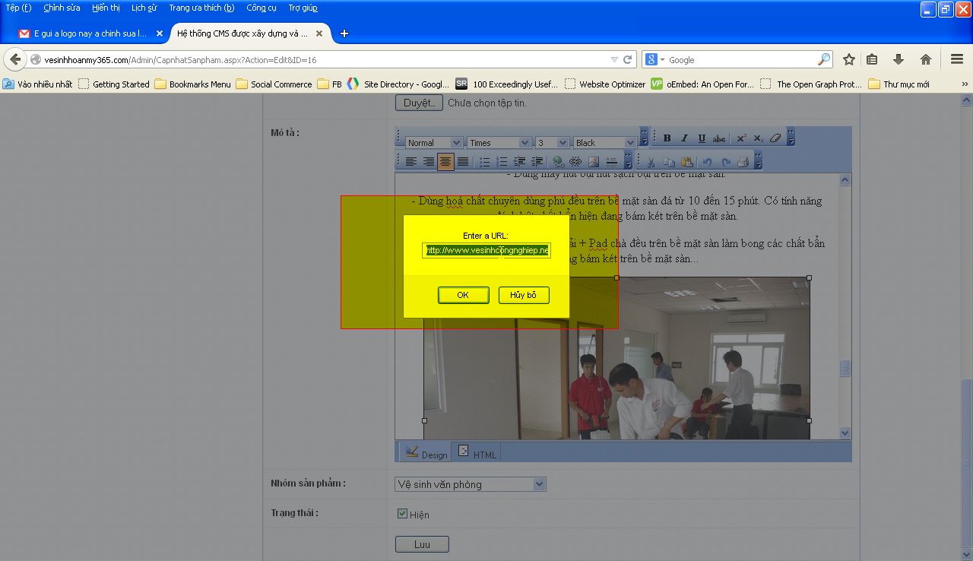Insert a numbered list

pyautogui.click(x=502, y=161)
